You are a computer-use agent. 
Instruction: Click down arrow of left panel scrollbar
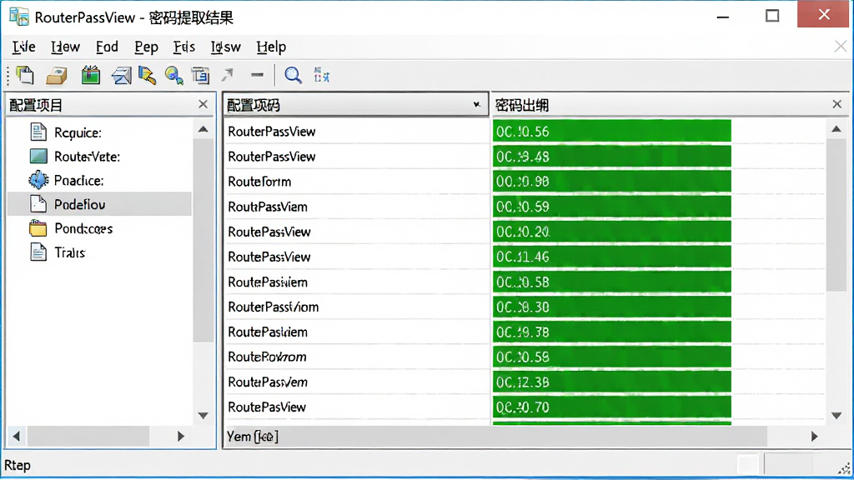203,416
